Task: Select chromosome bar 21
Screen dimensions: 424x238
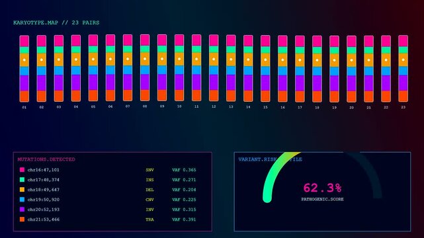Action: pyautogui.click(x=368, y=69)
